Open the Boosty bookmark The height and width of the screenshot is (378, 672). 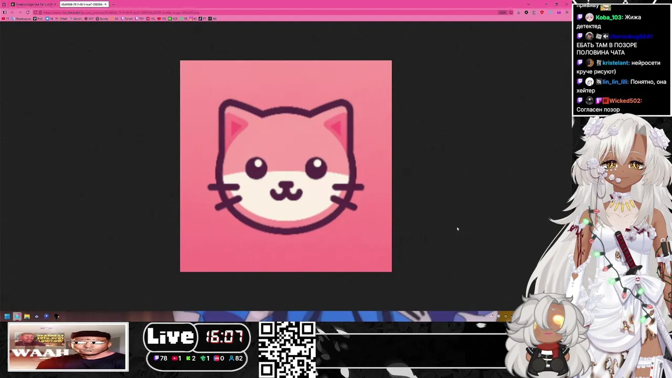[x=102, y=18]
